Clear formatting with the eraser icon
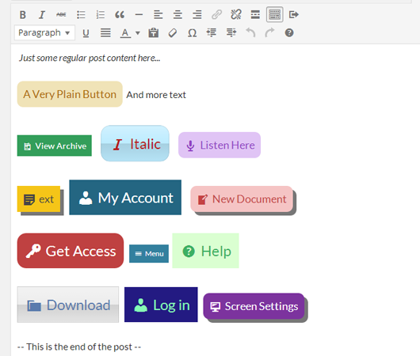 (x=173, y=33)
